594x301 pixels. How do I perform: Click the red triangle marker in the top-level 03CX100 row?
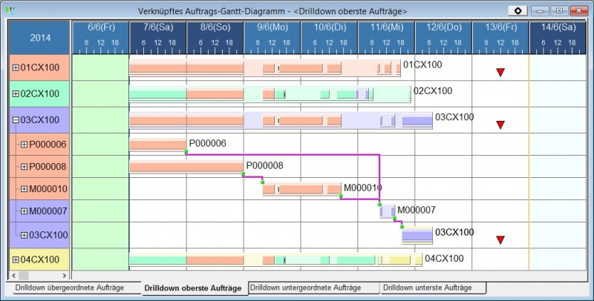tap(500, 125)
